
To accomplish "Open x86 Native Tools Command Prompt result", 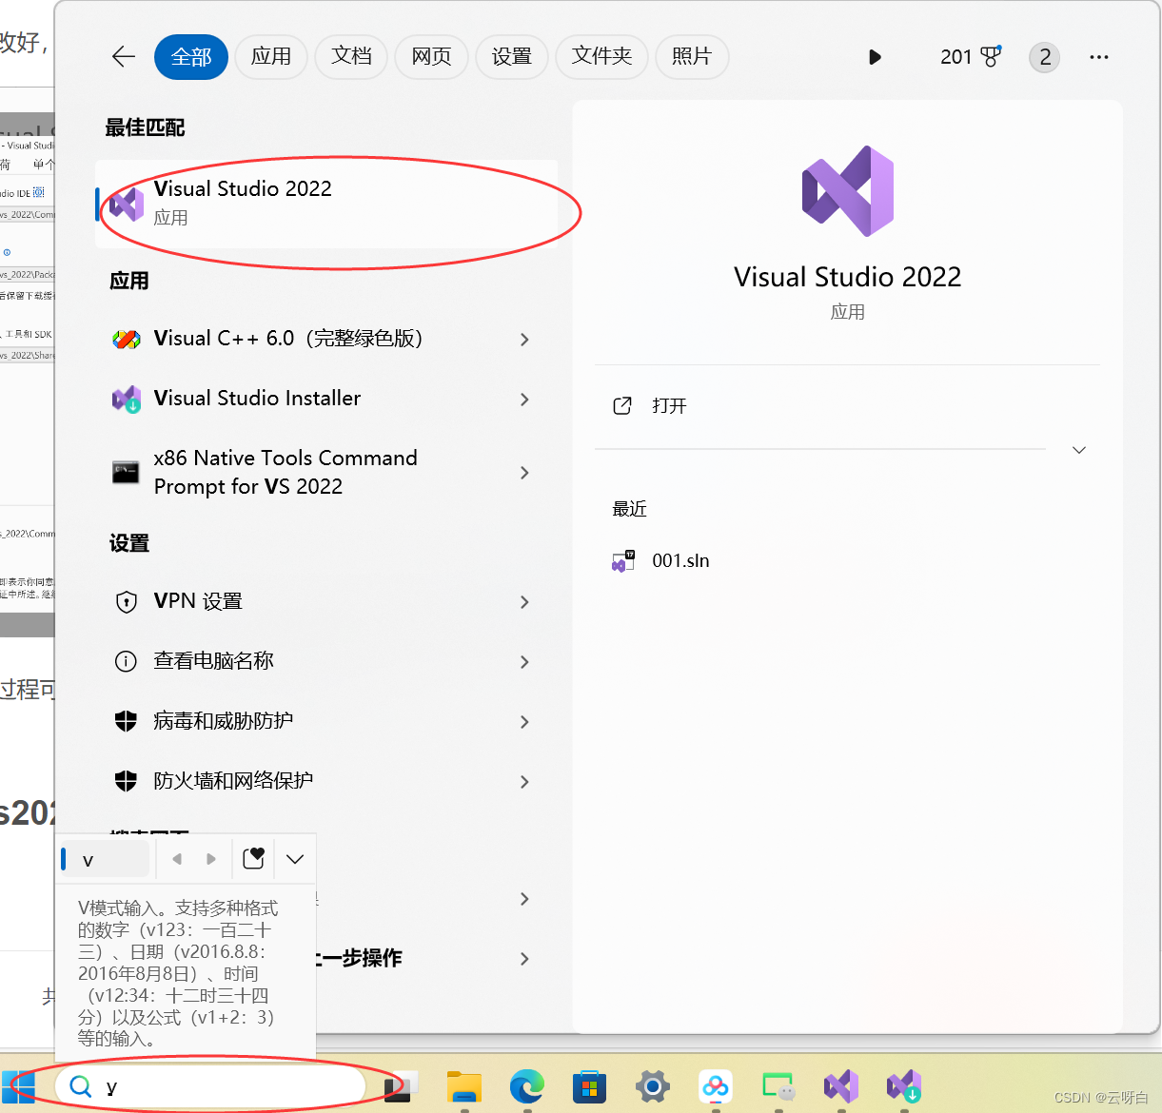I will click(x=326, y=472).
